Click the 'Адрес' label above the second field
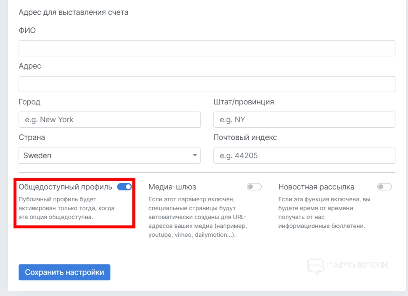The image size is (408, 296). tap(30, 66)
